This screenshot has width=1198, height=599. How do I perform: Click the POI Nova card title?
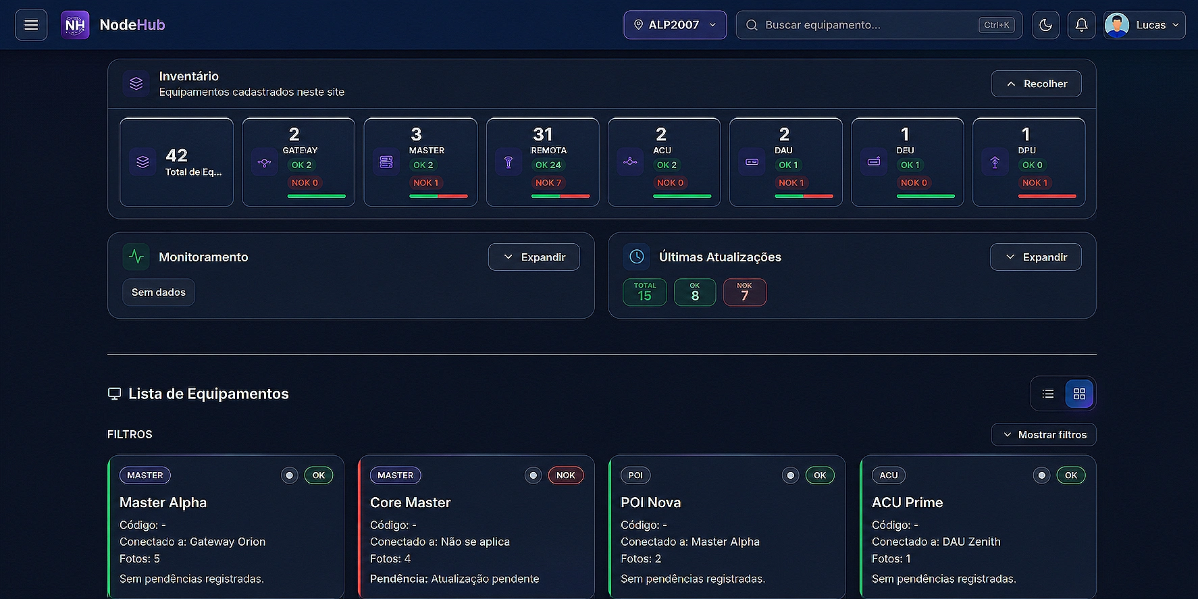point(651,502)
